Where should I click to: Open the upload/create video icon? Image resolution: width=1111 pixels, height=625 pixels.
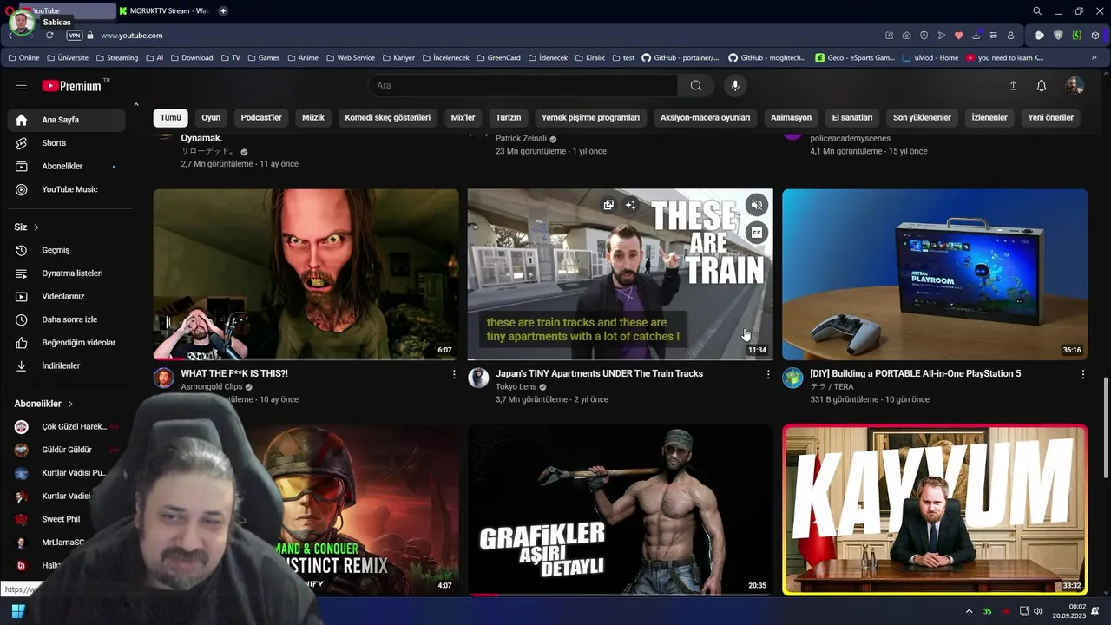[x=1013, y=85]
